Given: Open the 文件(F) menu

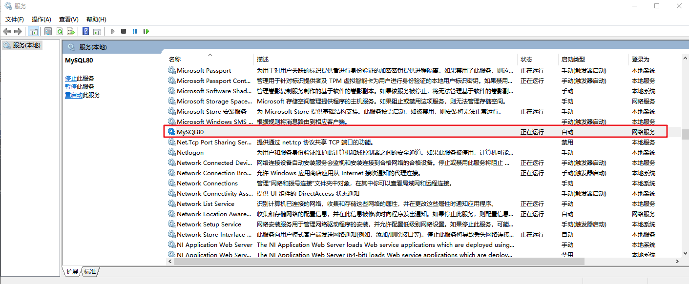Looking at the screenshot, I should tap(15, 19).
